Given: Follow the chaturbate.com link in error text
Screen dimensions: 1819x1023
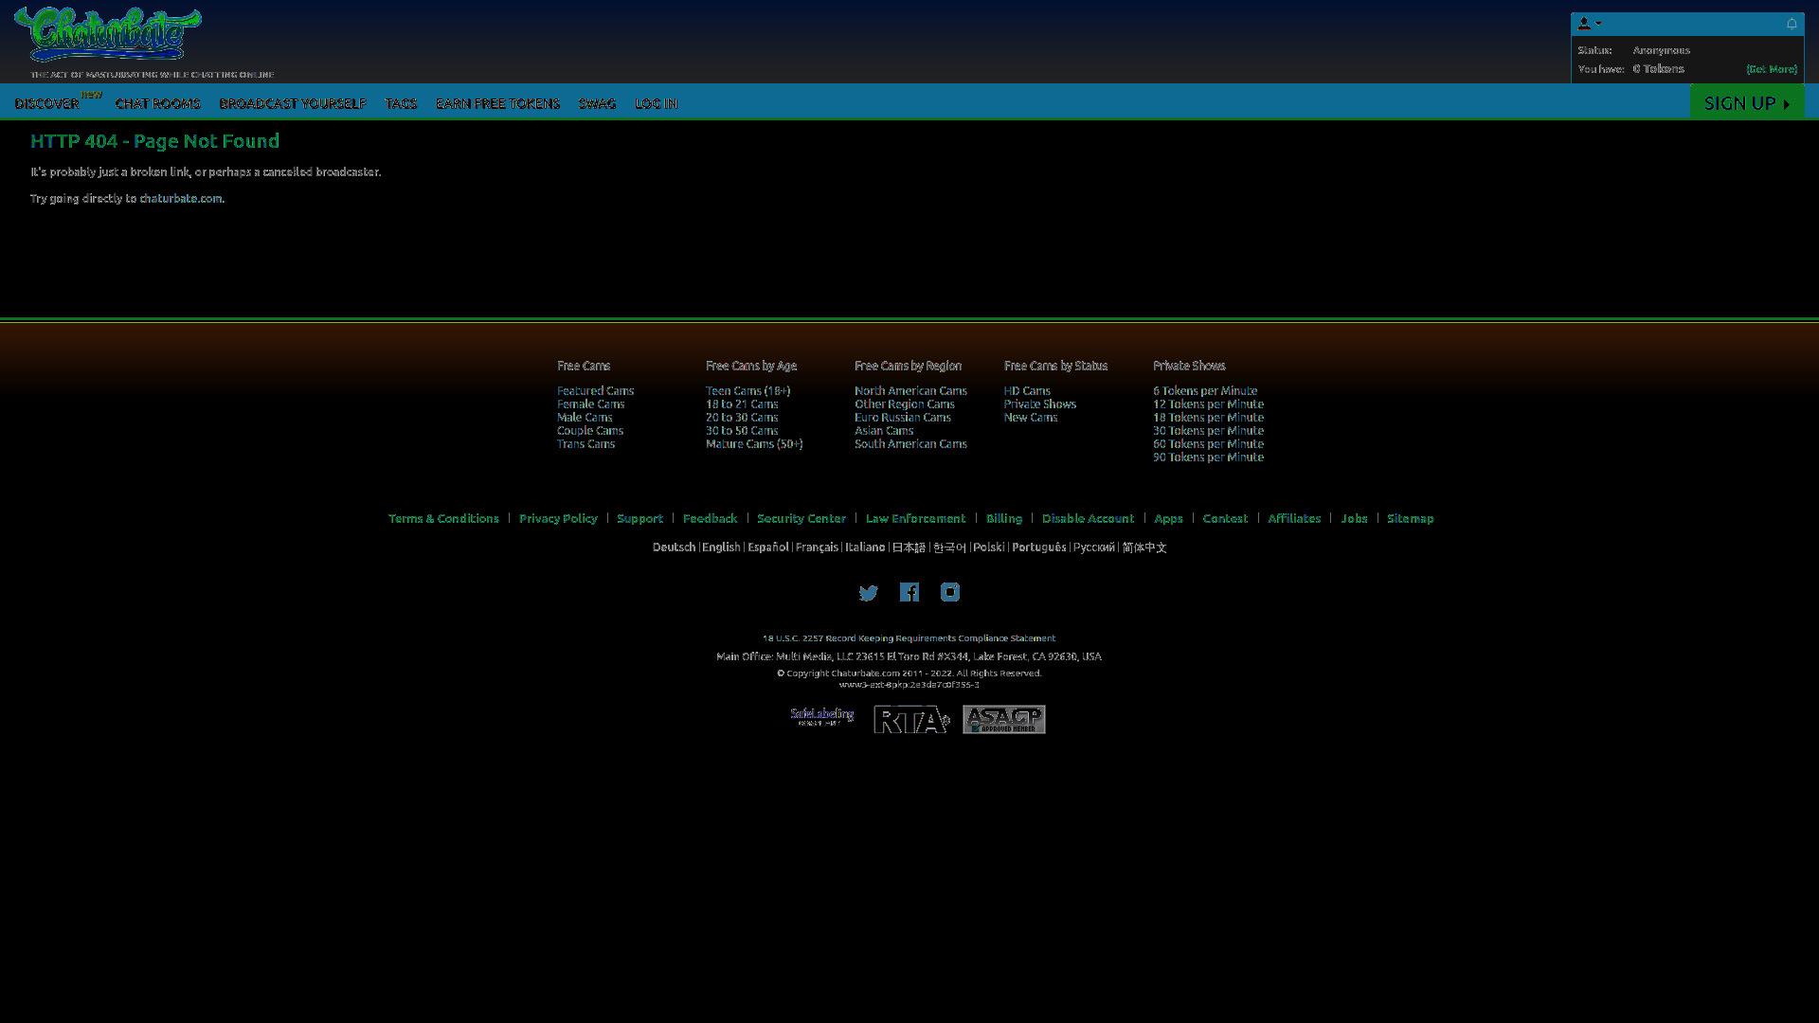Looking at the screenshot, I should click(x=180, y=199).
